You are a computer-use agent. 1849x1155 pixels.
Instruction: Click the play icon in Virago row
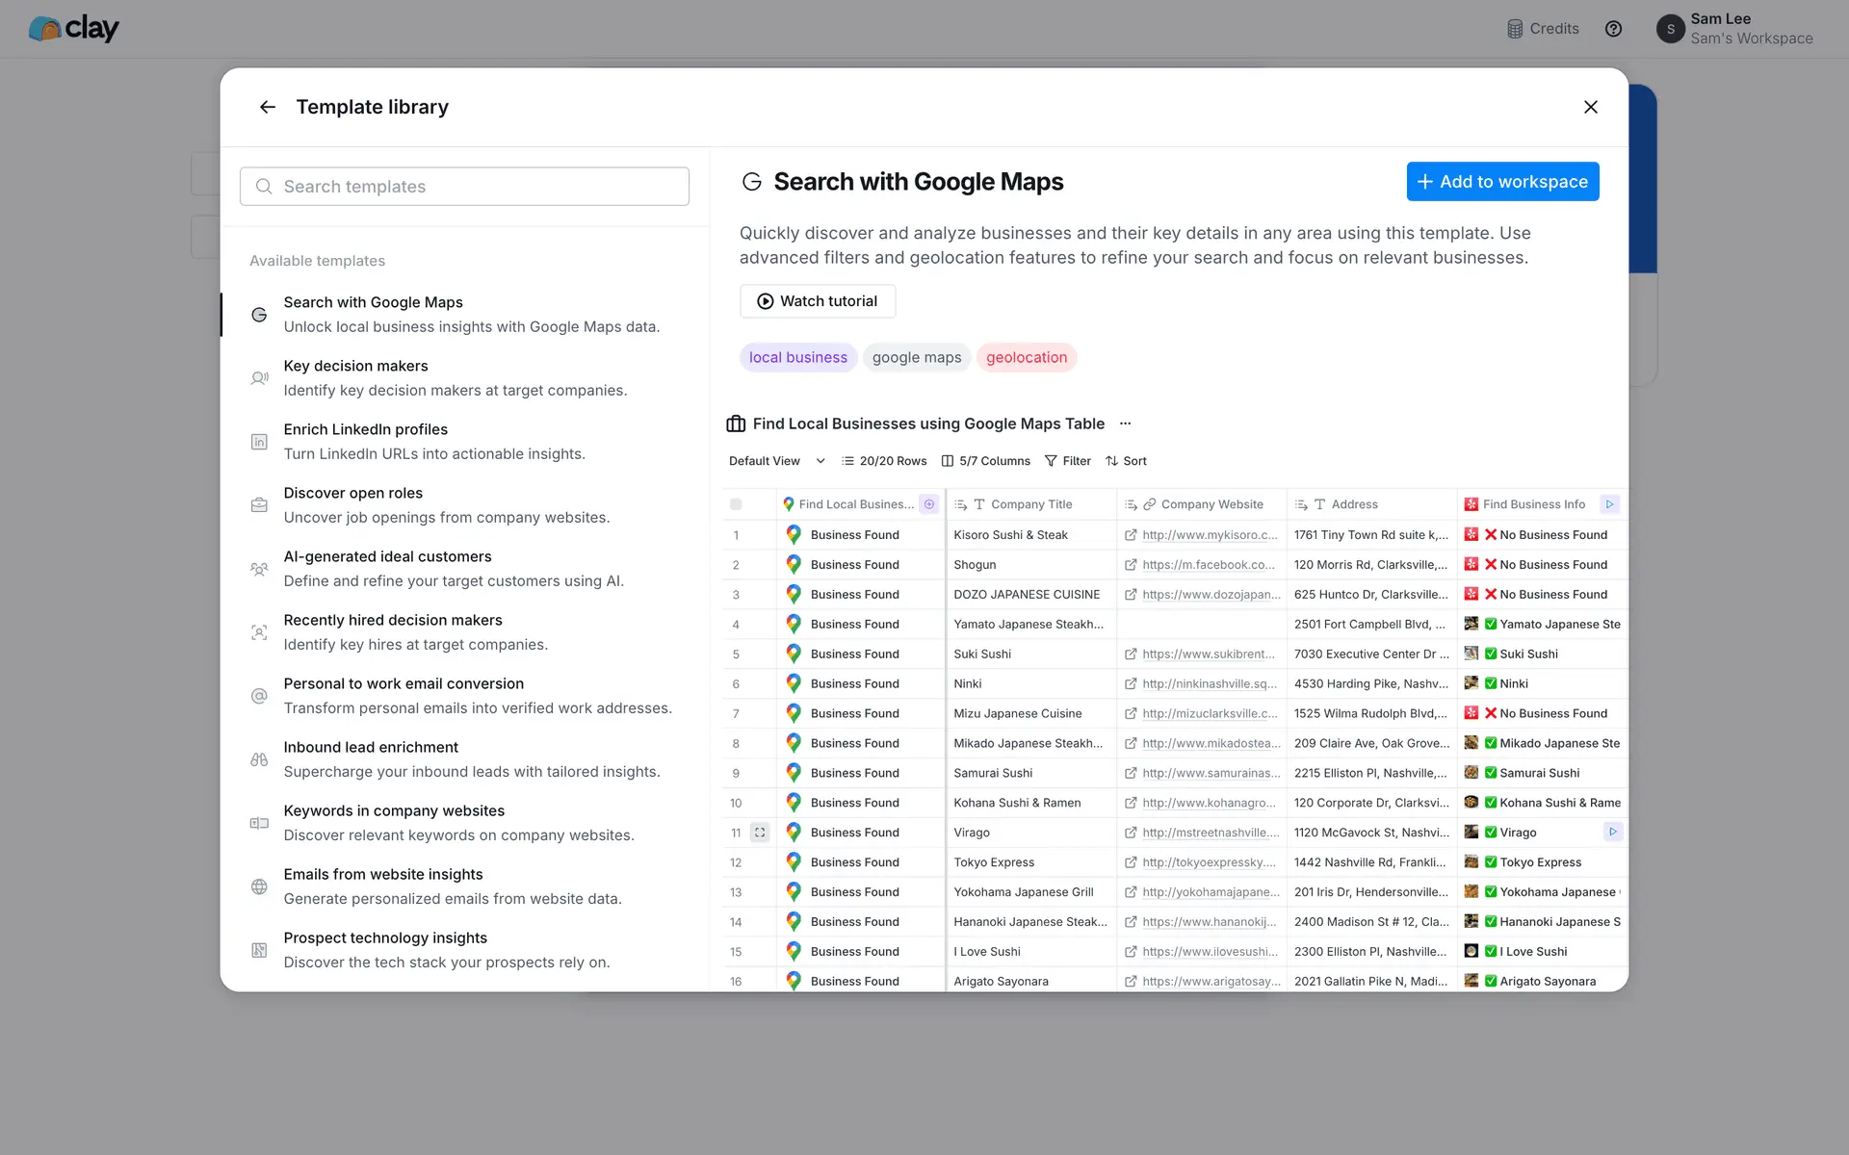coord(1613,833)
